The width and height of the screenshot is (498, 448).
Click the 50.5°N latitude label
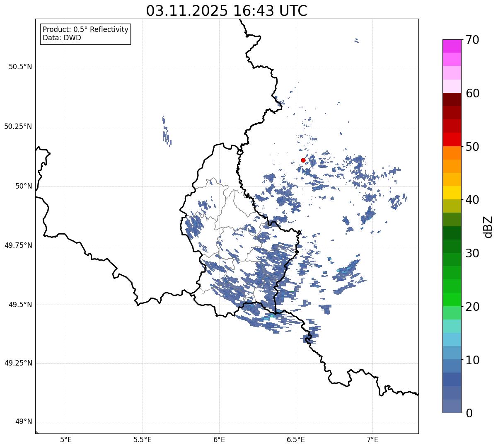[x=20, y=67]
